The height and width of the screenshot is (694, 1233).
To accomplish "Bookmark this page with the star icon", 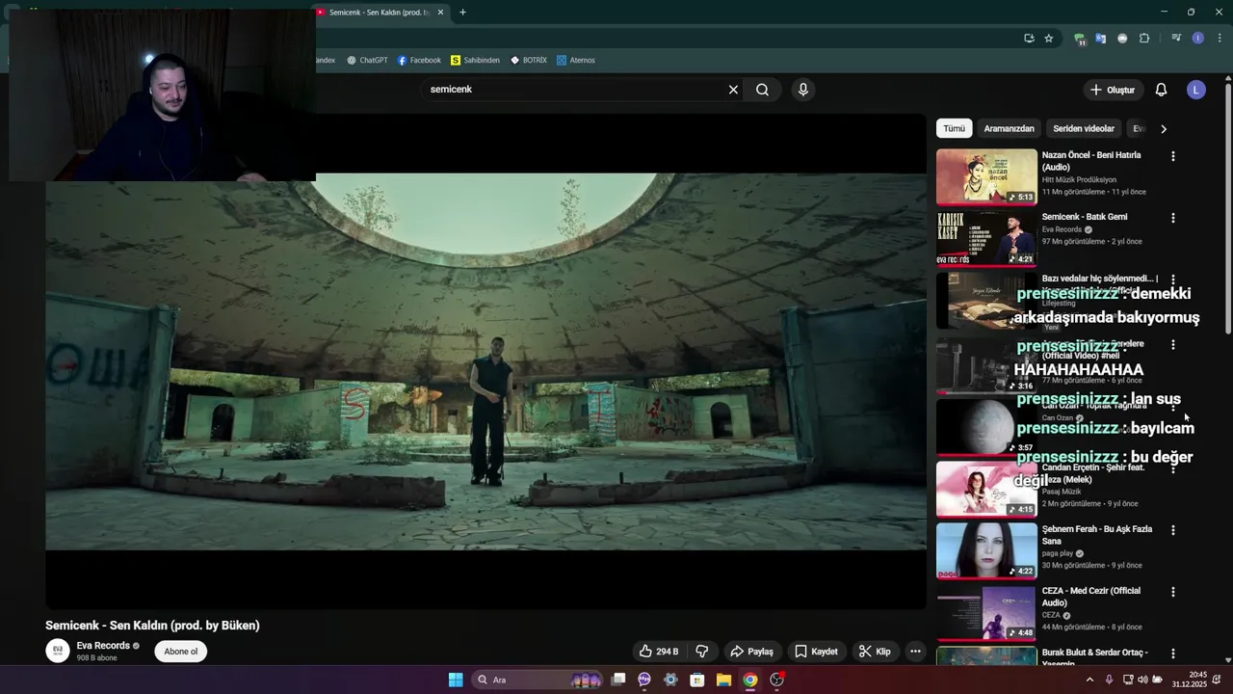I will click(x=1049, y=39).
